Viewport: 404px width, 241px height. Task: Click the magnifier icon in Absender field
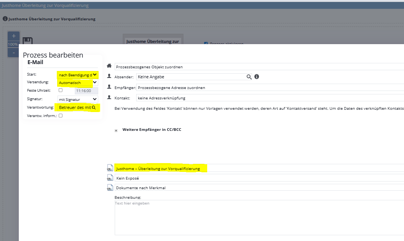pyautogui.click(x=249, y=77)
